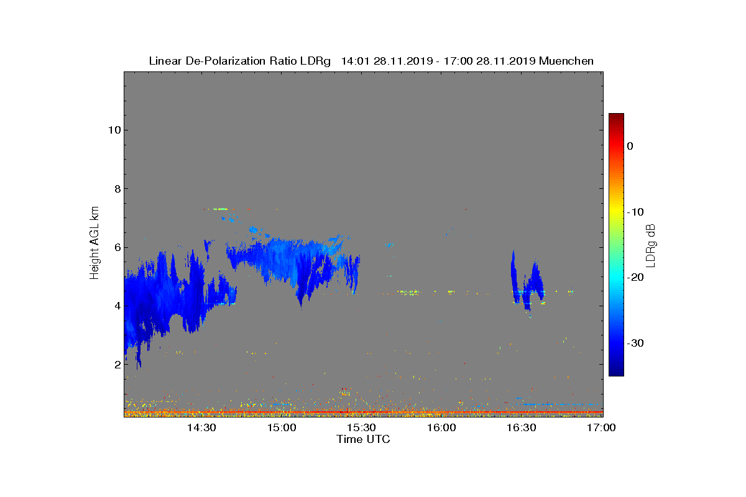Click the dark blue bottom of the colorbar
The image size is (746, 497).
coord(616,370)
